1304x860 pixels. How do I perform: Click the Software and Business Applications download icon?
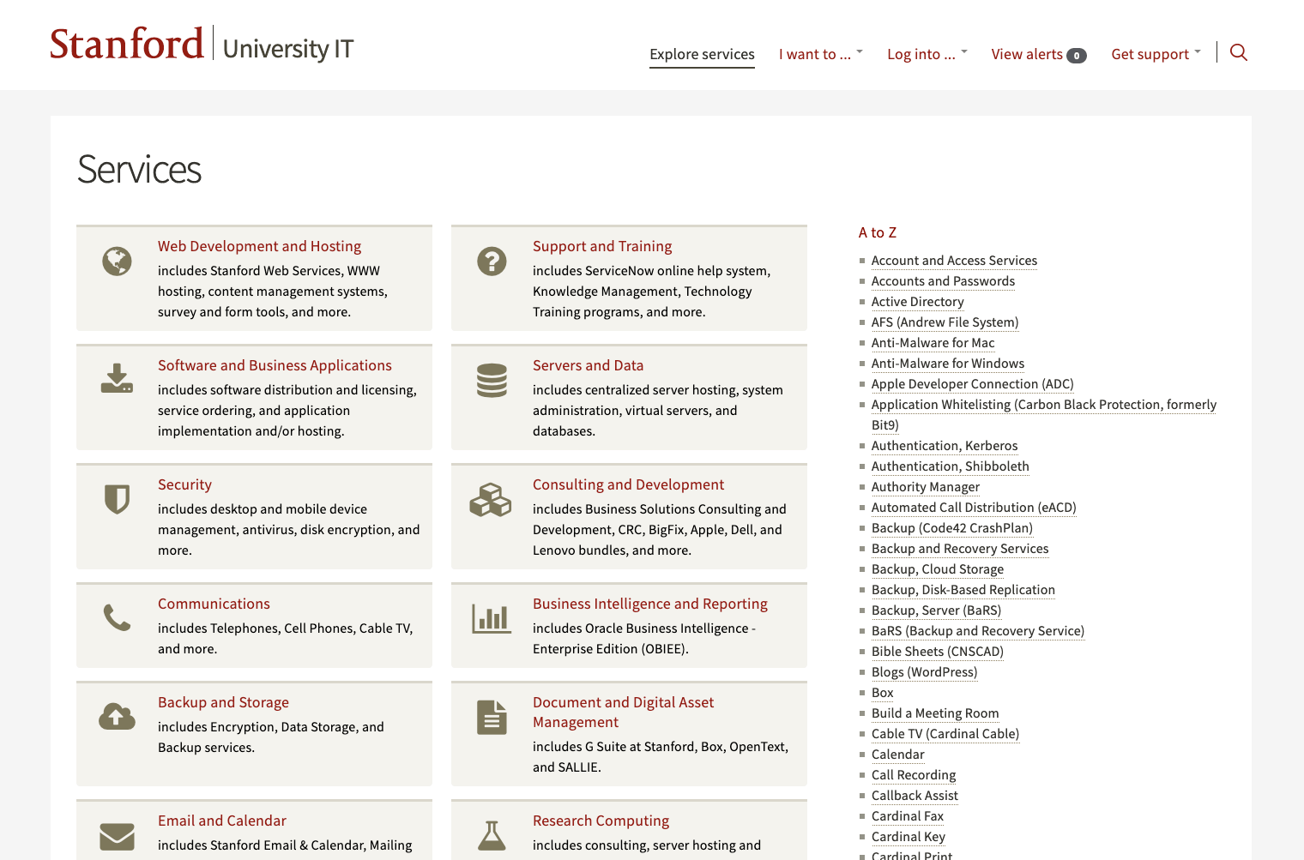tap(117, 381)
